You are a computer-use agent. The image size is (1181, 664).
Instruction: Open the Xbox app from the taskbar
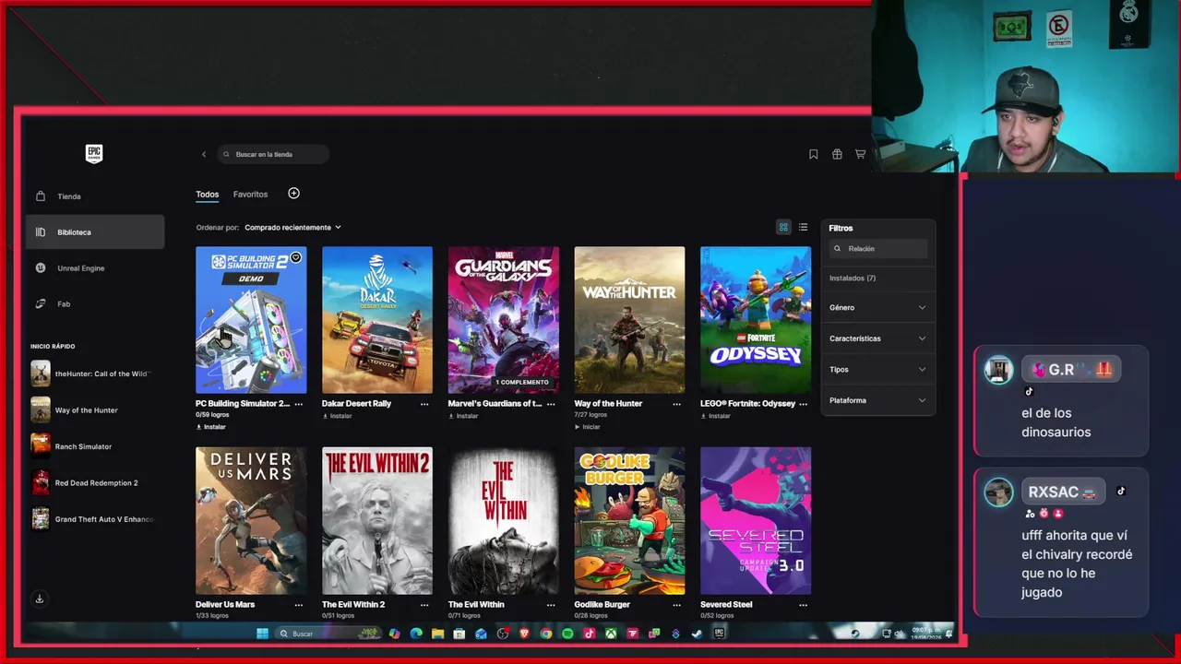[x=611, y=634]
